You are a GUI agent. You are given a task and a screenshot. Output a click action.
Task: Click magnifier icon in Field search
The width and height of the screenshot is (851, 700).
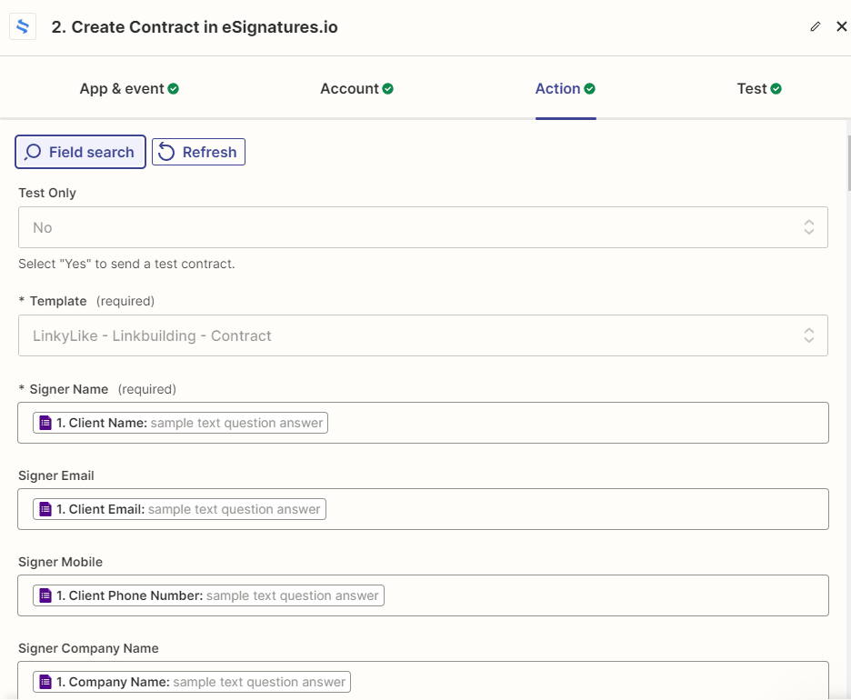click(x=33, y=152)
